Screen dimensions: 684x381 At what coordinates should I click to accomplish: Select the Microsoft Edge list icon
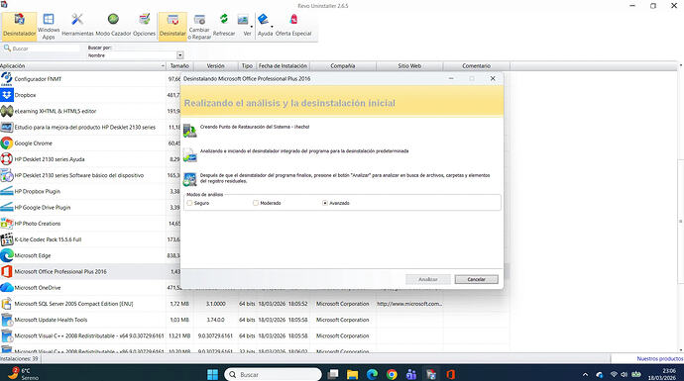pyautogui.click(x=7, y=255)
